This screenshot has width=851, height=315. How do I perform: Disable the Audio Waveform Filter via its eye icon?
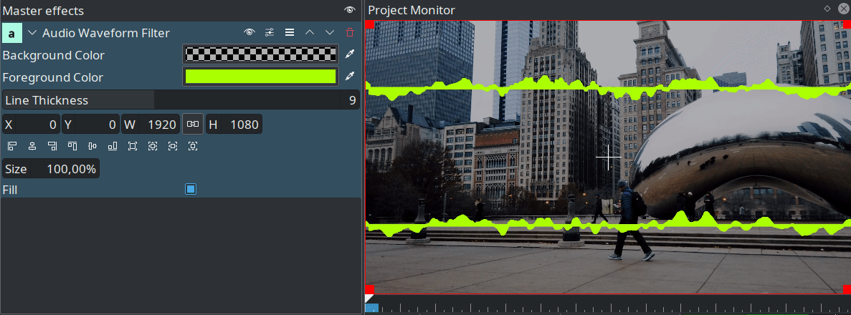click(x=249, y=32)
